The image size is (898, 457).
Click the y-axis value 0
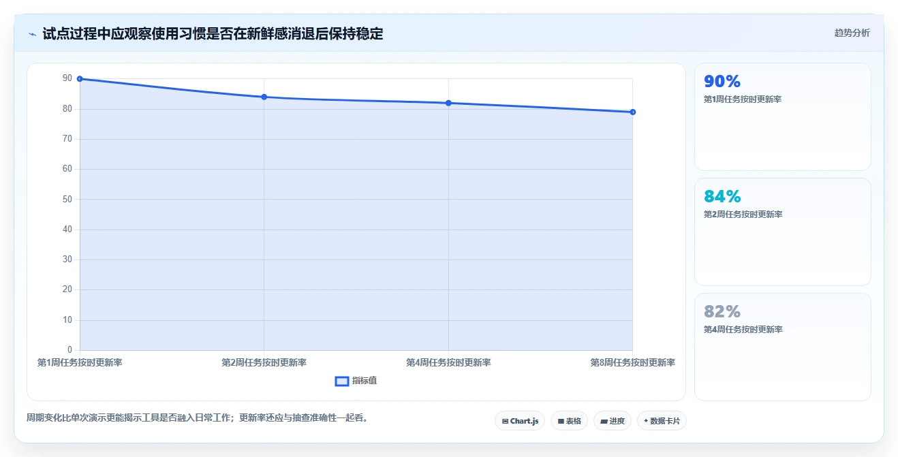click(69, 350)
